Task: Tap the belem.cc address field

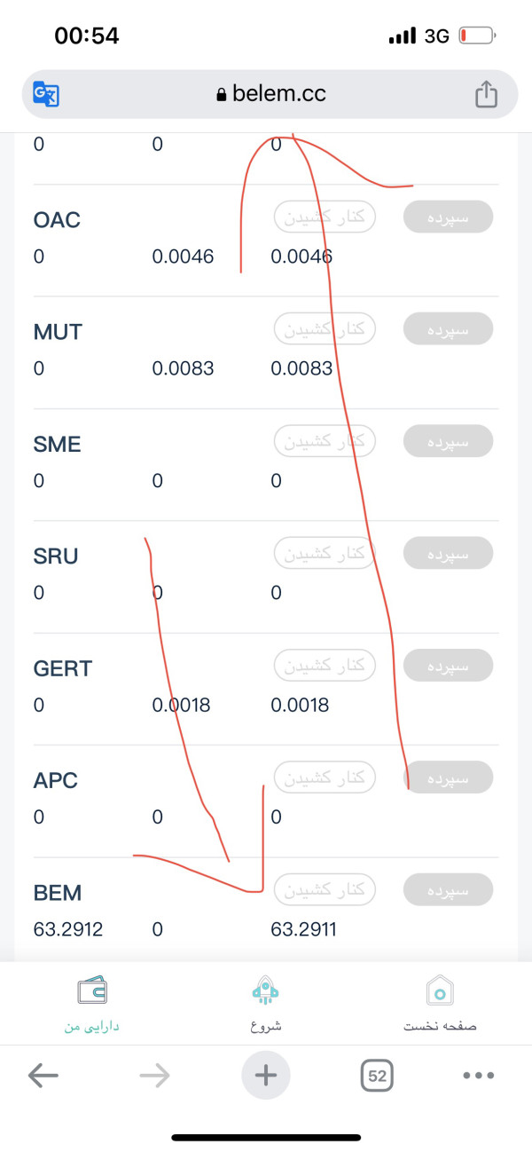Action: [x=270, y=94]
